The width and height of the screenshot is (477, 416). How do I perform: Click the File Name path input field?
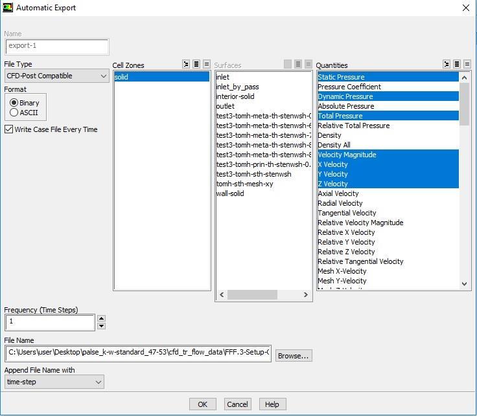(138, 353)
